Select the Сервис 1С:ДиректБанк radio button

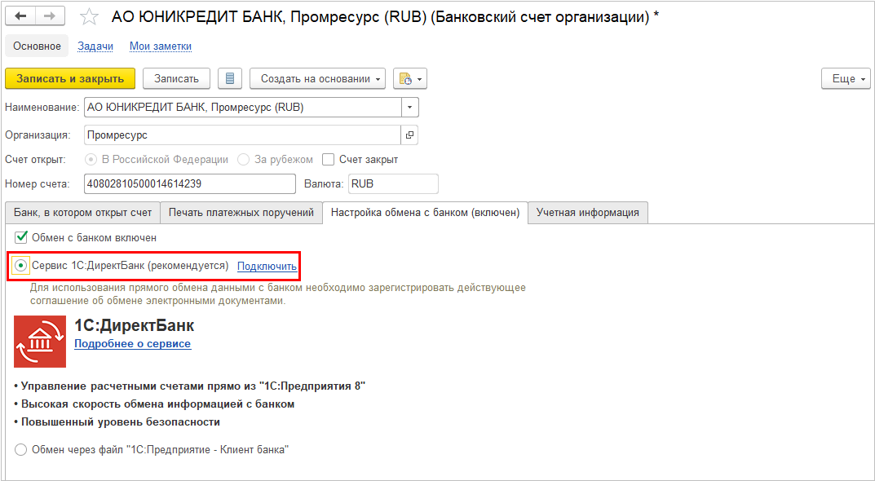20,266
